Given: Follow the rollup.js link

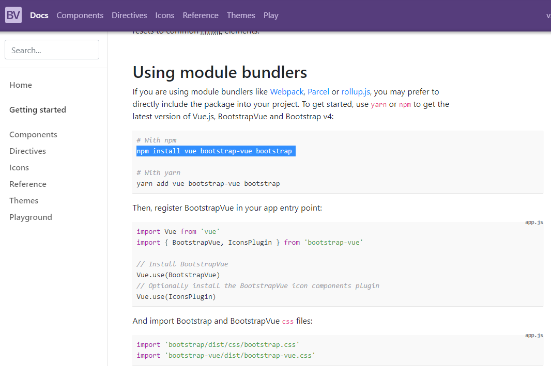Looking at the screenshot, I should [356, 92].
